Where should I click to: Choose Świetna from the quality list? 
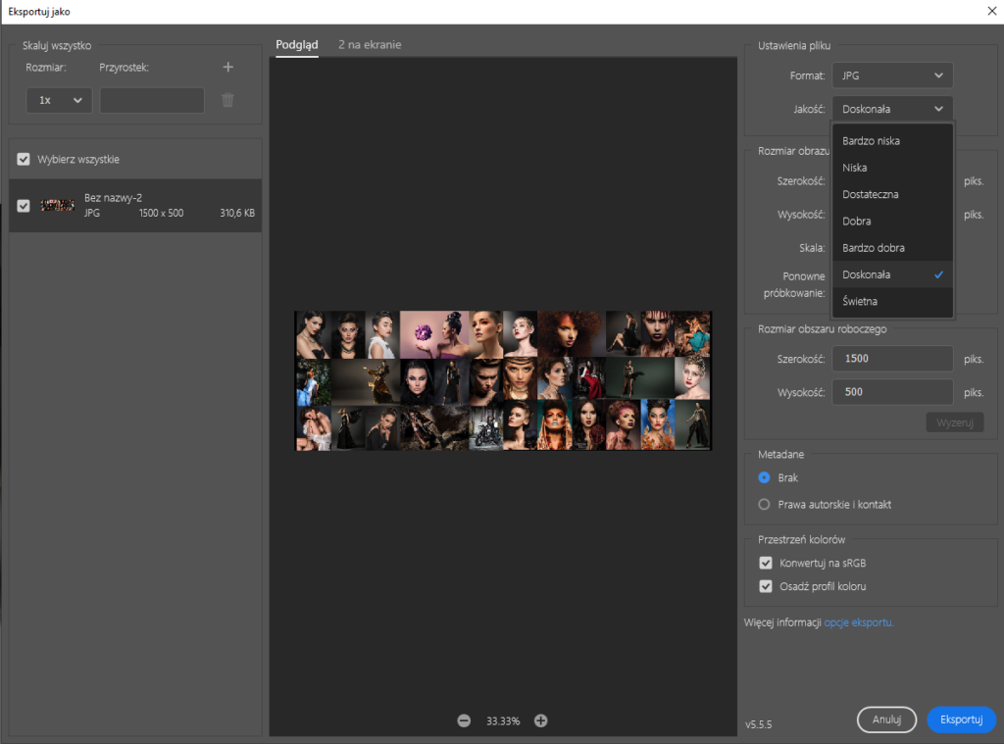(x=860, y=302)
